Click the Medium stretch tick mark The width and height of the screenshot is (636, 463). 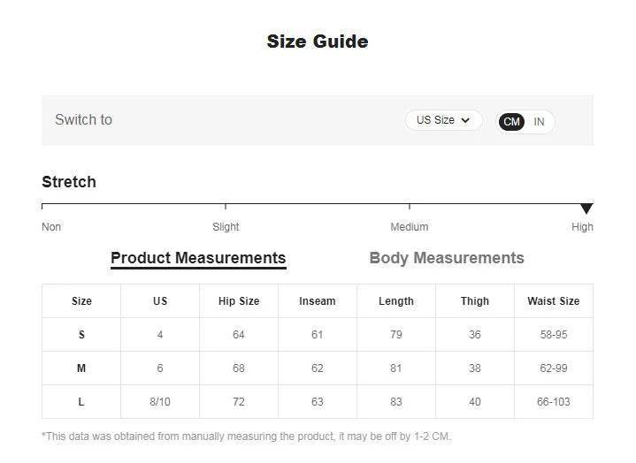tap(410, 208)
